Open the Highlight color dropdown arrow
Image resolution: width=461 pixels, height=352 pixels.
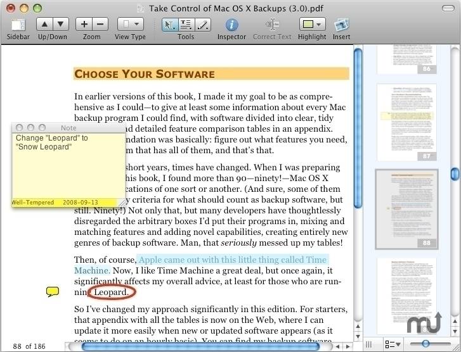click(320, 24)
